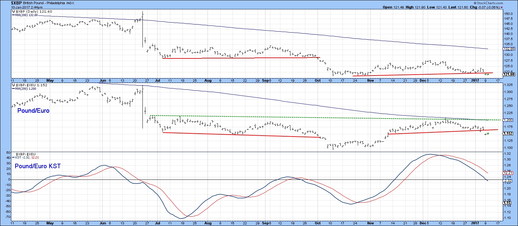518x226 pixels.
Task: Click the MA(200) 1.200 legend line marker
Action: 13,88
